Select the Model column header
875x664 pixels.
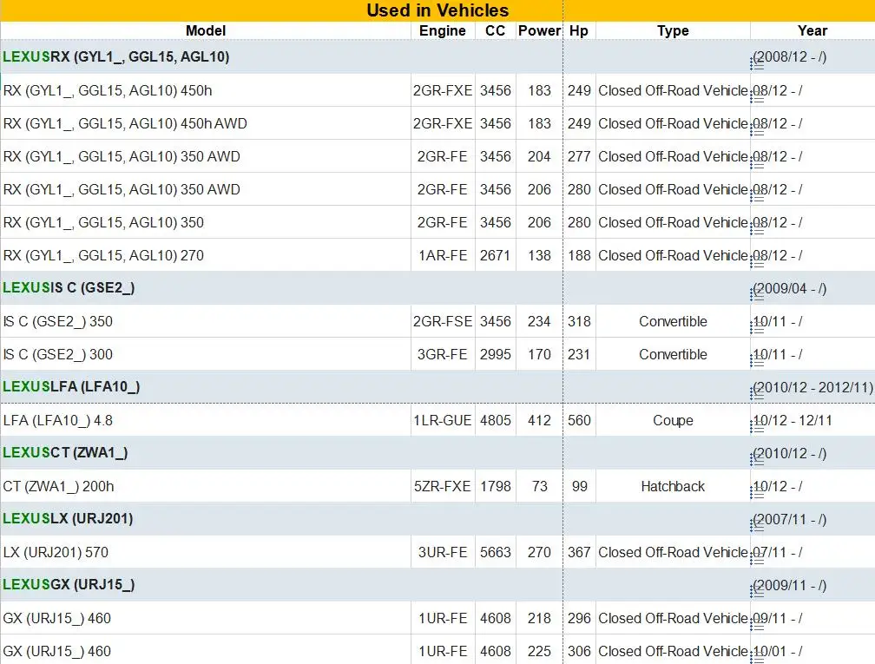pos(206,30)
